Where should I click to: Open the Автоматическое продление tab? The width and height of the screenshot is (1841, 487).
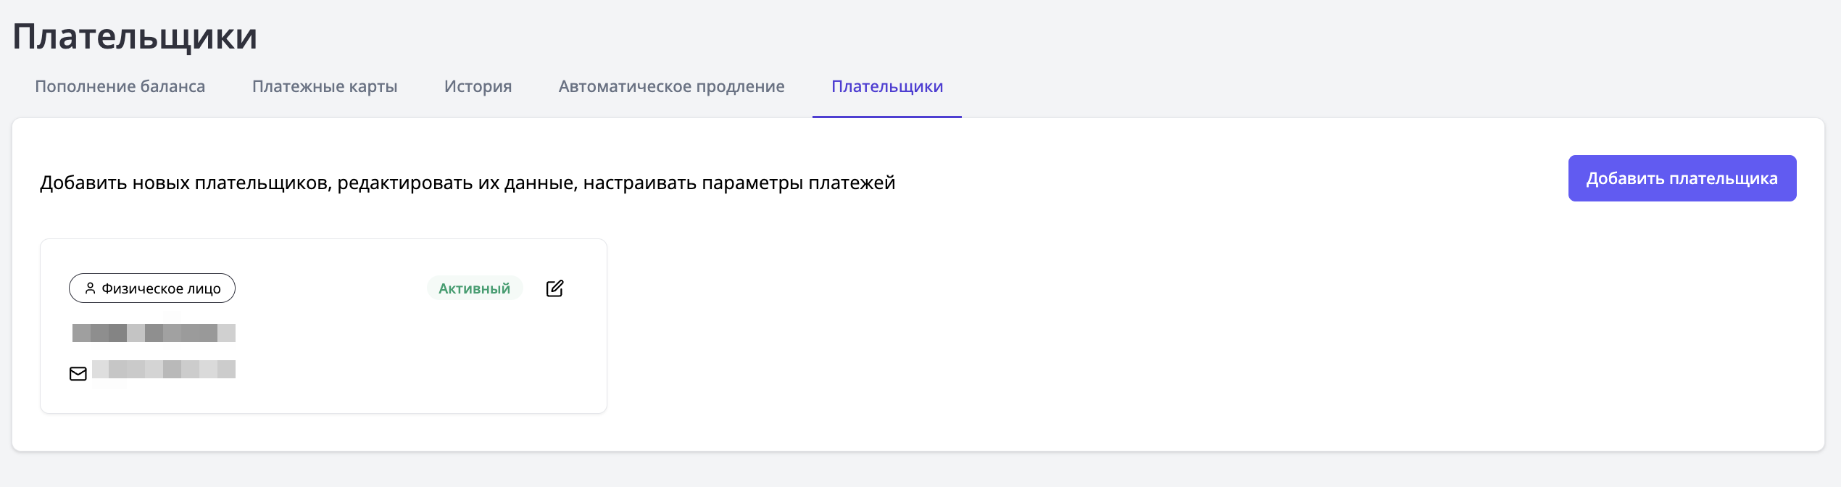click(671, 87)
